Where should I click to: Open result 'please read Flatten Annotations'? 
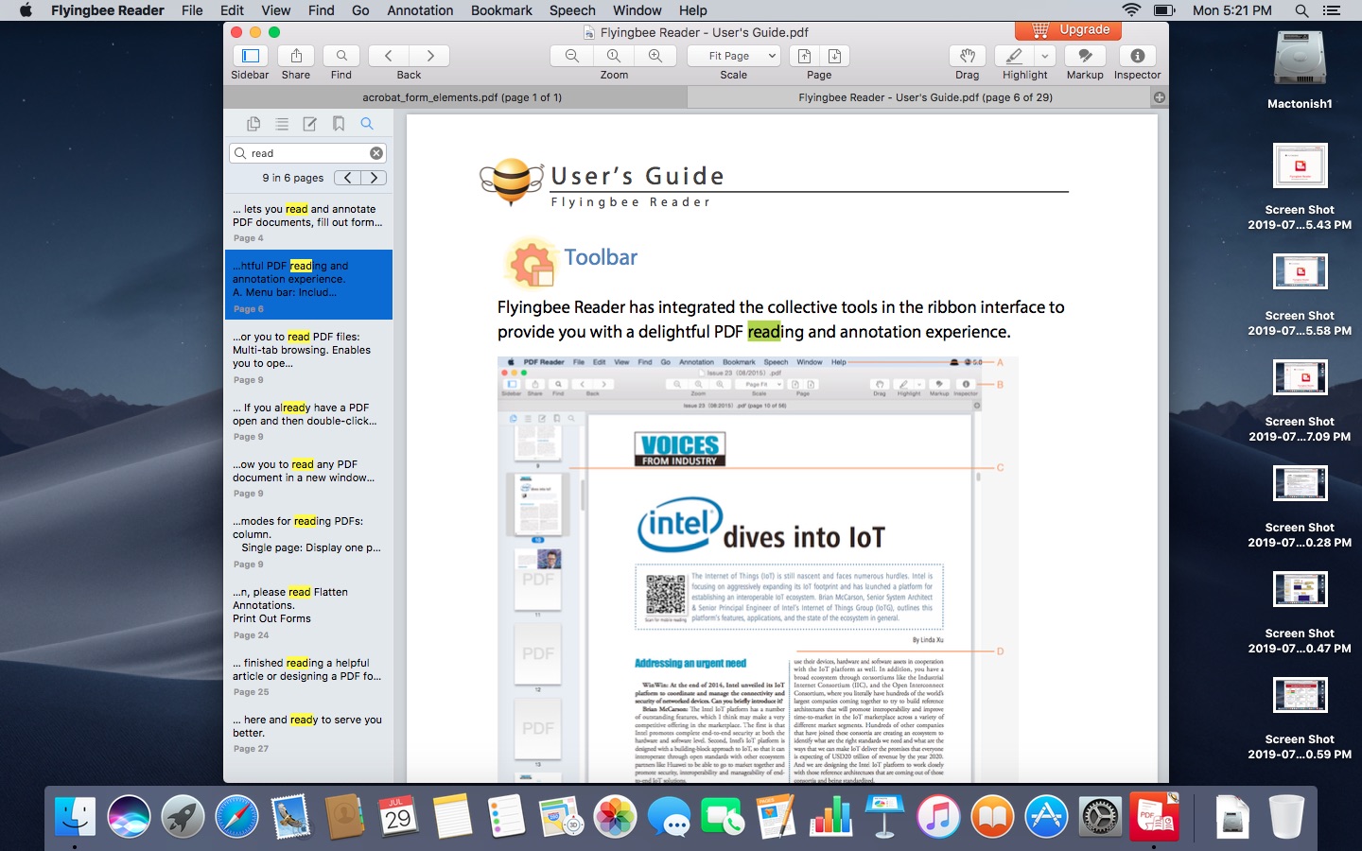tap(307, 613)
